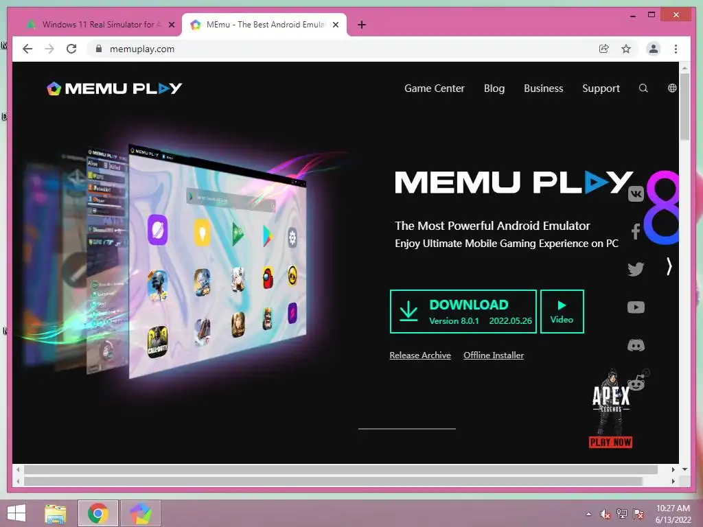
Task: Click the browser forward arrow
Action: (x=49, y=49)
